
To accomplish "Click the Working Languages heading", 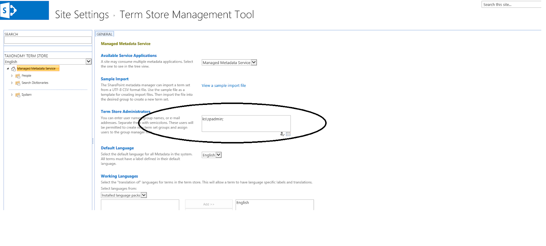I will pyautogui.click(x=119, y=176).
